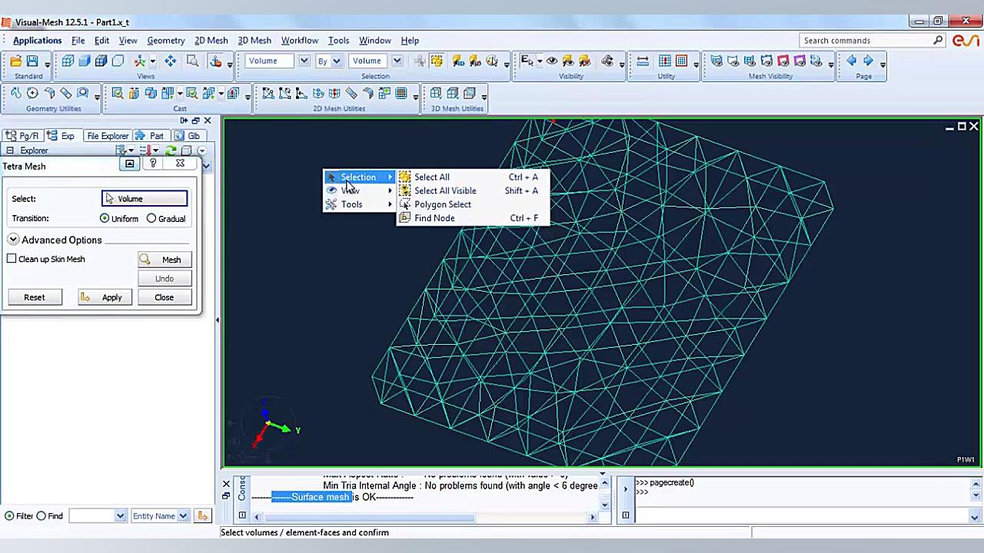Click the Close button in Tetra Mesh

(x=165, y=297)
